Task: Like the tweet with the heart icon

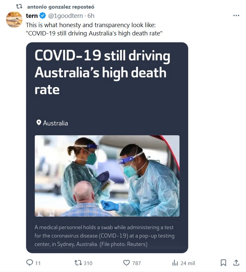Action: point(126,263)
